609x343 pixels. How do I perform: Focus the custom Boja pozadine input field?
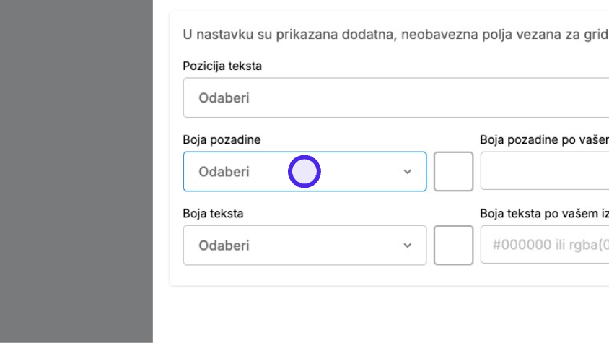(545, 170)
